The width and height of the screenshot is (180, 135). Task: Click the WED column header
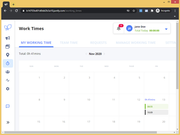[106, 66]
